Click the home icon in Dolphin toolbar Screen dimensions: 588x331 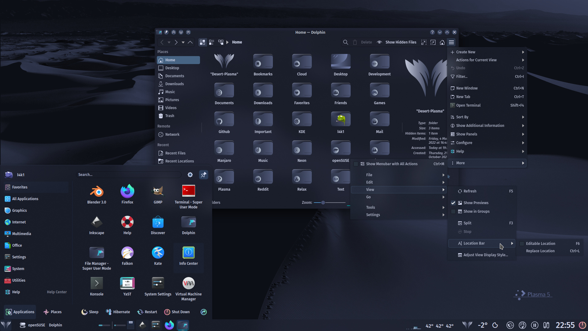click(442, 42)
